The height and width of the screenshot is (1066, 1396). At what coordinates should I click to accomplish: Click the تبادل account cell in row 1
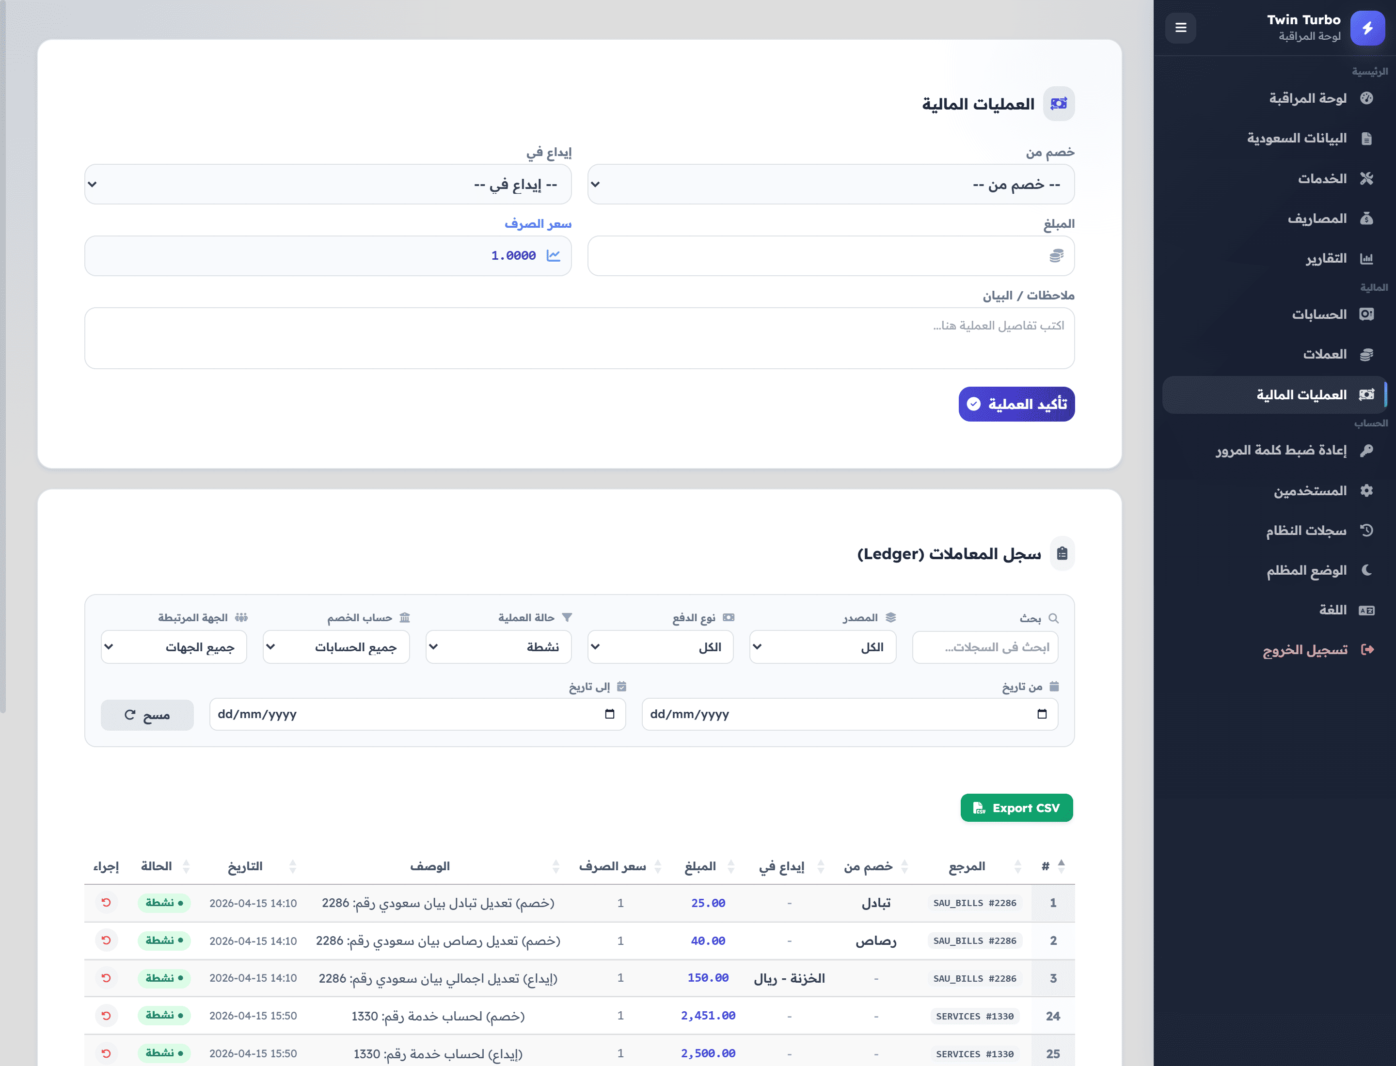click(x=876, y=904)
